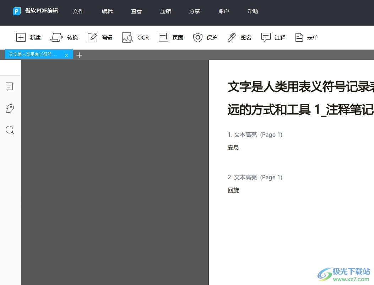Close the 文字是人类用表义符号 document tab
Screen dimensions: 374x285
click(x=66, y=55)
